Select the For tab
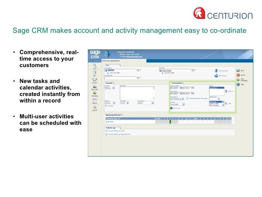Viewport: 262px width, 197px height. (x=112, y=65)
